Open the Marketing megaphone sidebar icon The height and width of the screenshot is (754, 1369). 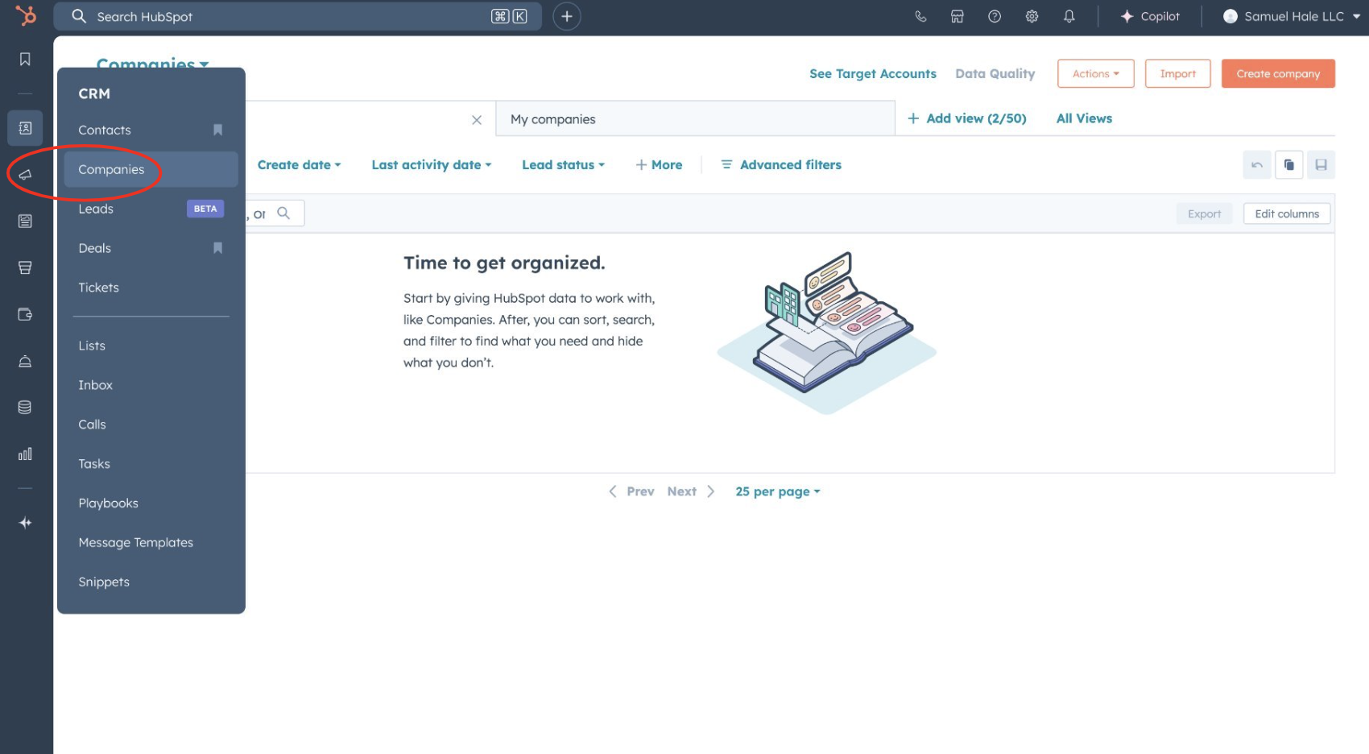coord(25,174)
